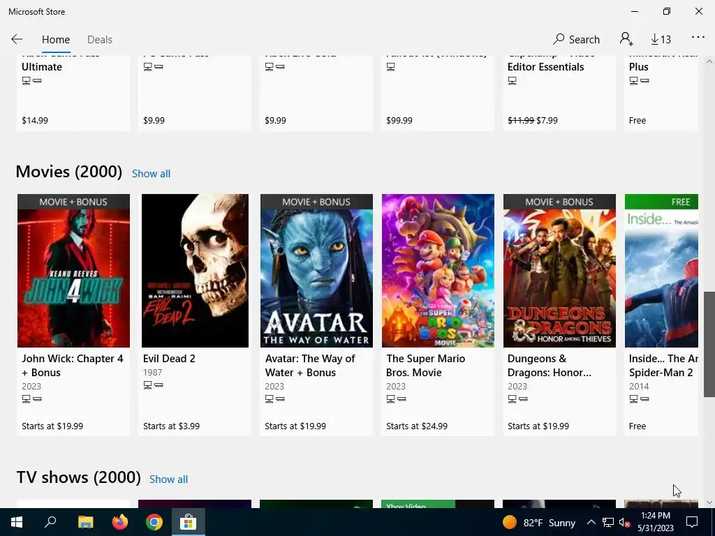715x536 pixels.
Task: Open downloads and updates (13)
Action: tap(661, 40)
